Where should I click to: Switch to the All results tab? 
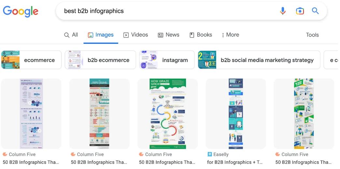[x=71, y=35]
